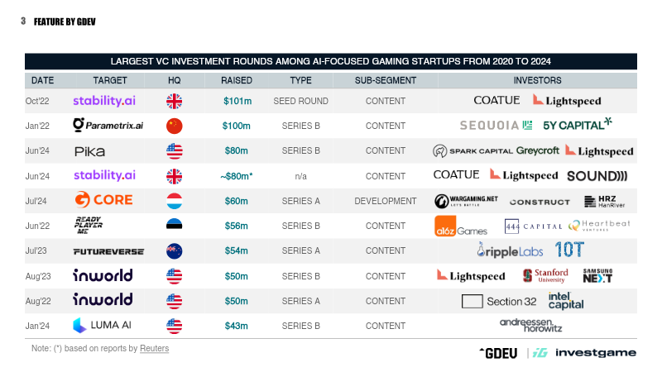Click the Sequoia investor logo
This screenshot has height=372, width=662.
click(496, 126)
